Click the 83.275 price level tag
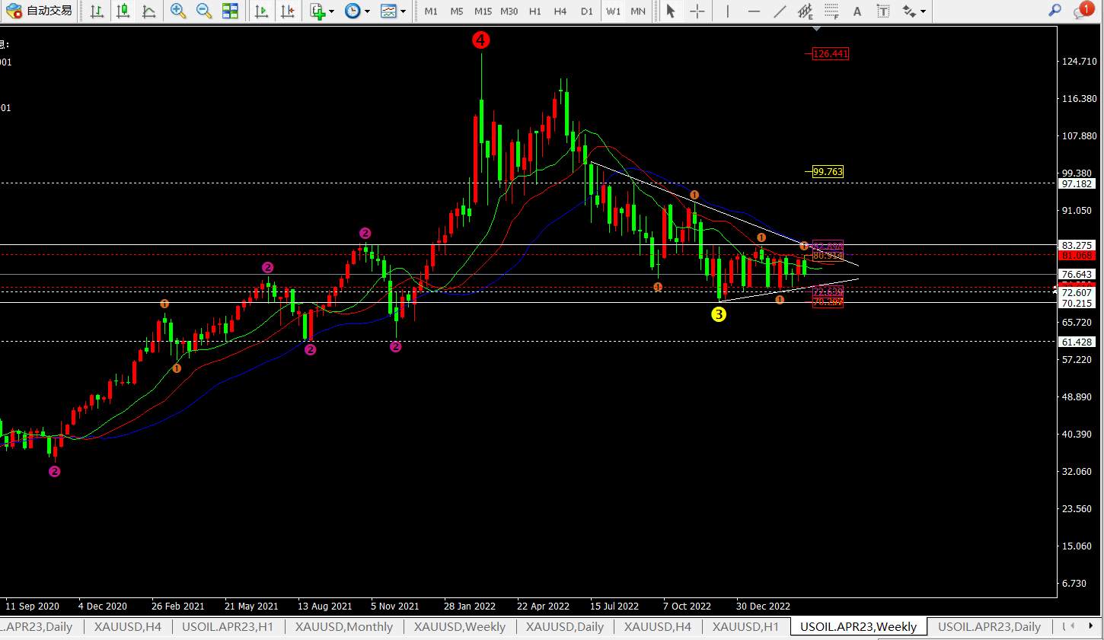The width and height of the screenshot is (1104, 640). pyautogui.click(x=1077, y=246)
